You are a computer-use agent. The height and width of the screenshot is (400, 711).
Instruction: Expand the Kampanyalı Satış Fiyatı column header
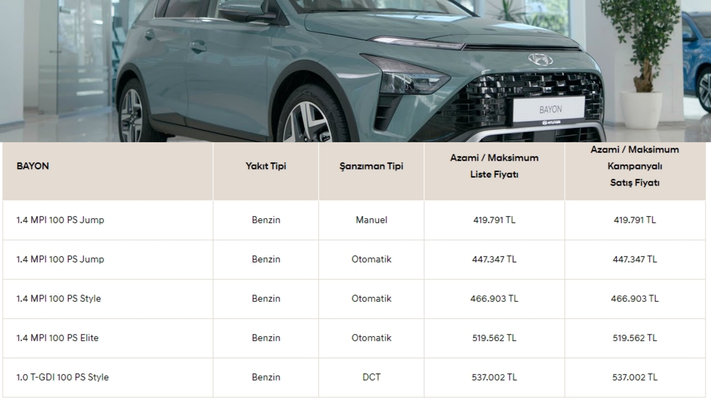pos(635,166)
